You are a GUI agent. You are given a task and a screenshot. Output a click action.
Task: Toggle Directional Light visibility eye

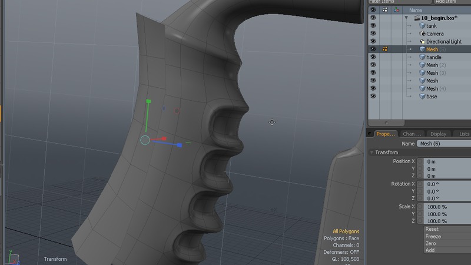coord(373,41)
